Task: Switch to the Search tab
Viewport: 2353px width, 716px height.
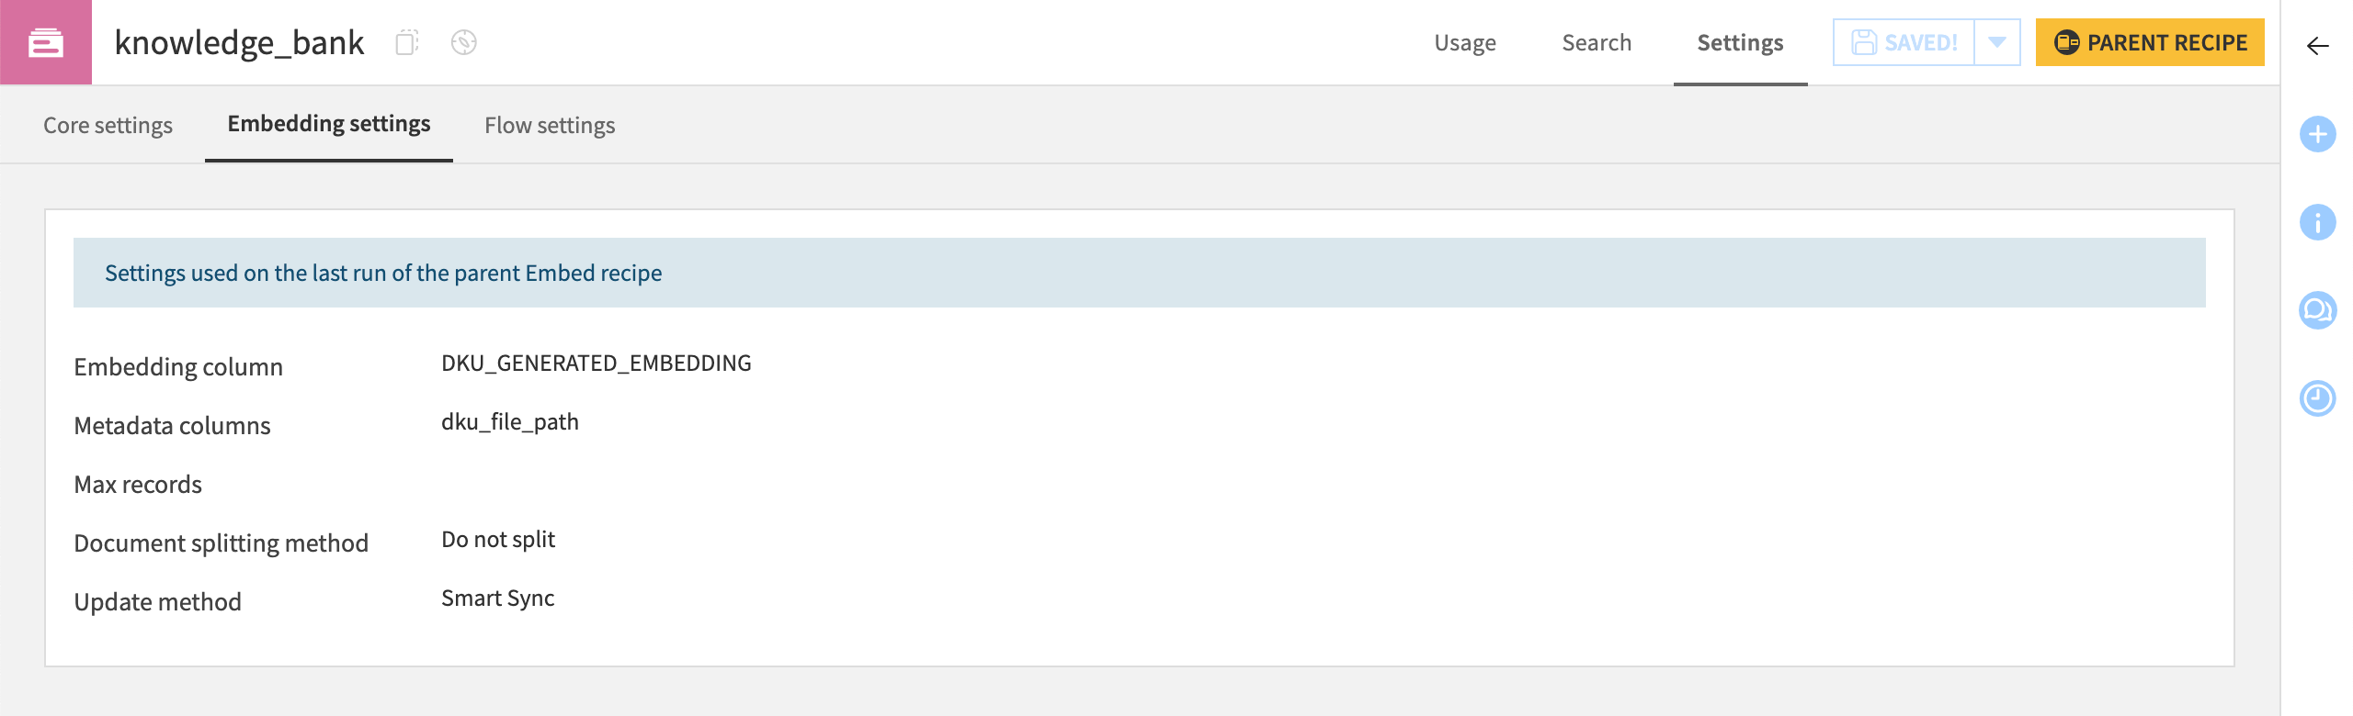Action: click(1597, 42)
